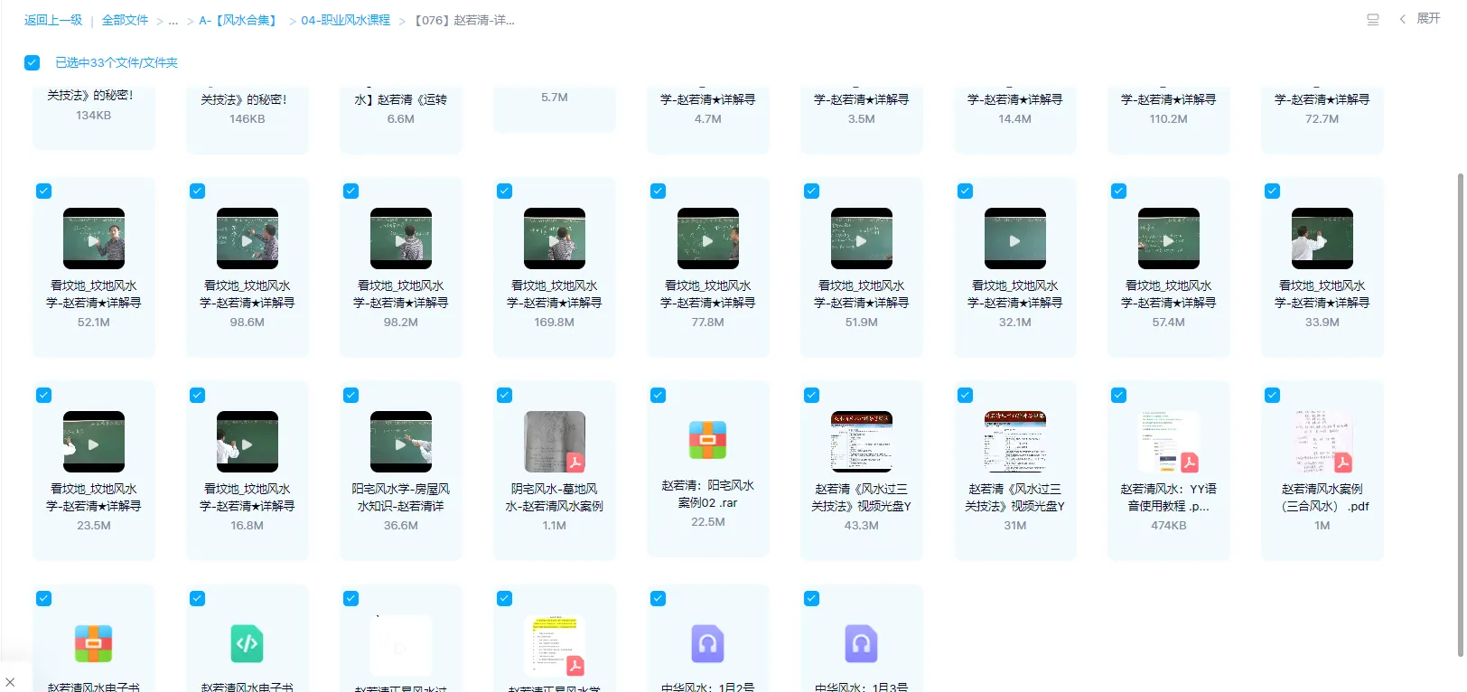The width and height of the screenshot is (1467, 692).
Task: Uncheck the checkbox of the 23.5M video
Action: 43,395
